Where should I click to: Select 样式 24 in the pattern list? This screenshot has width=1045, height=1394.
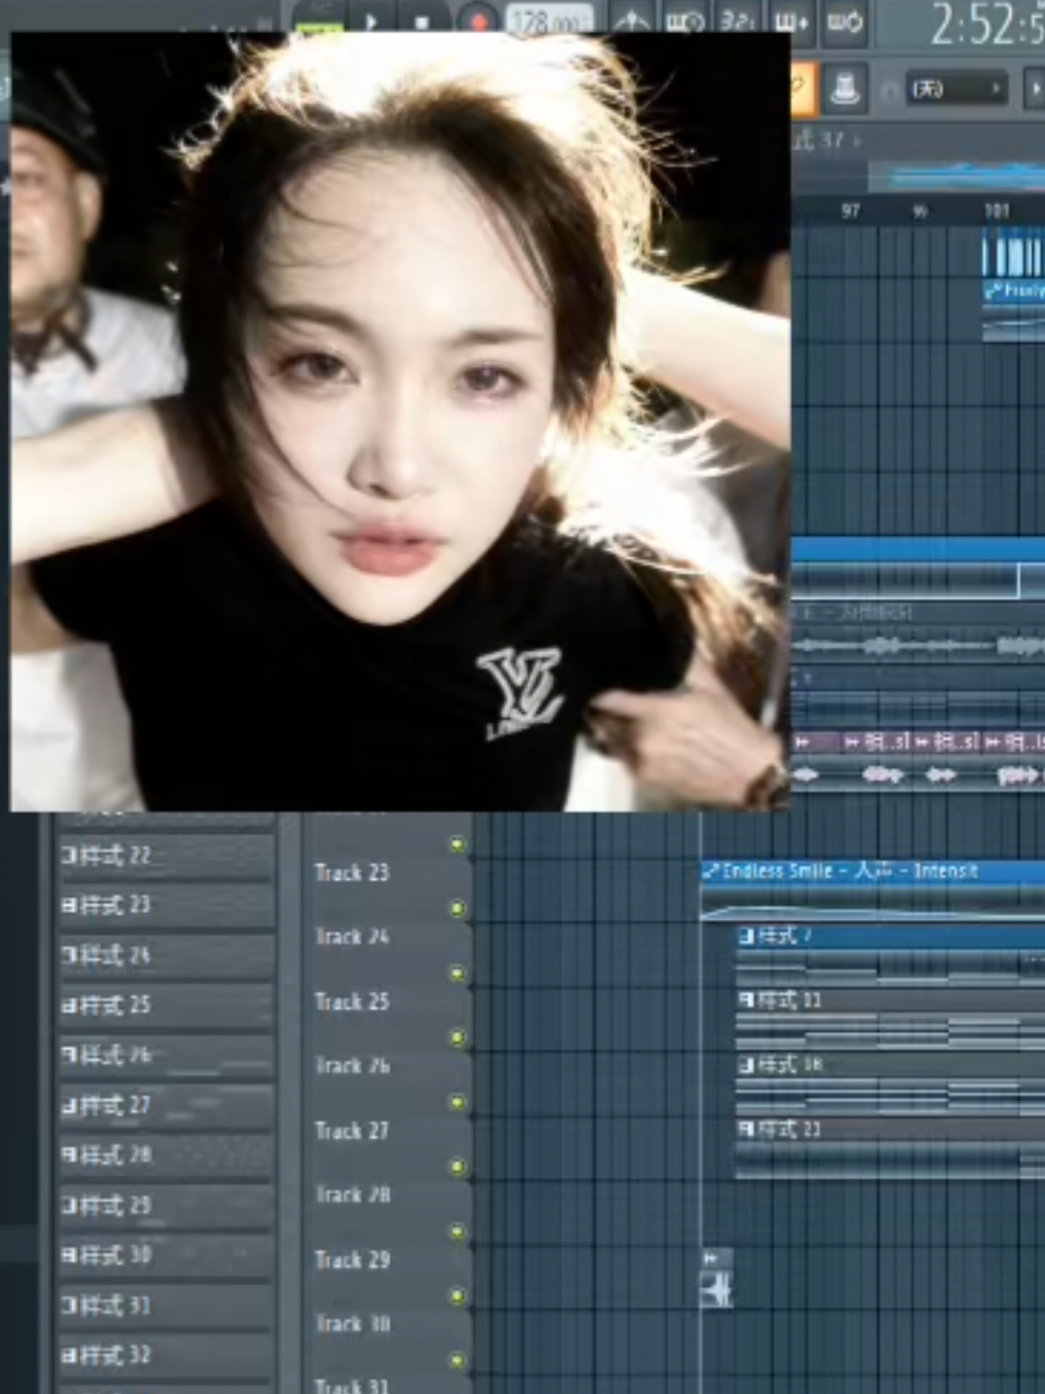(166, 955)
